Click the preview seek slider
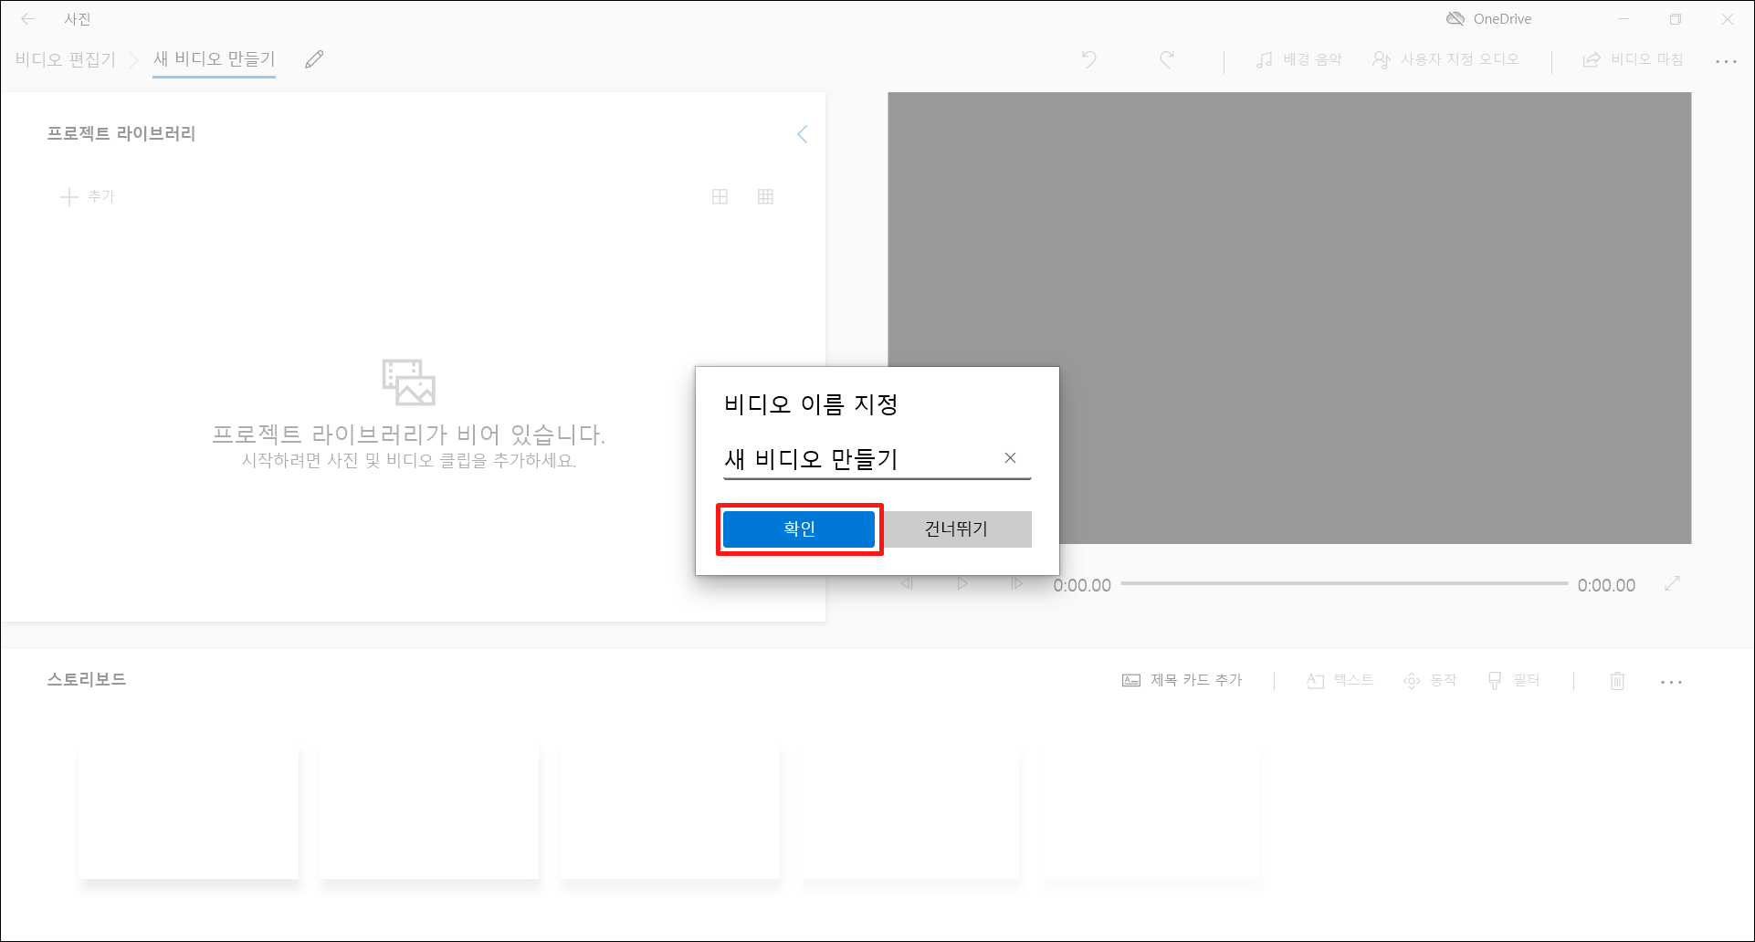This screenshot has height=942, width=1755. point(1344,583)
